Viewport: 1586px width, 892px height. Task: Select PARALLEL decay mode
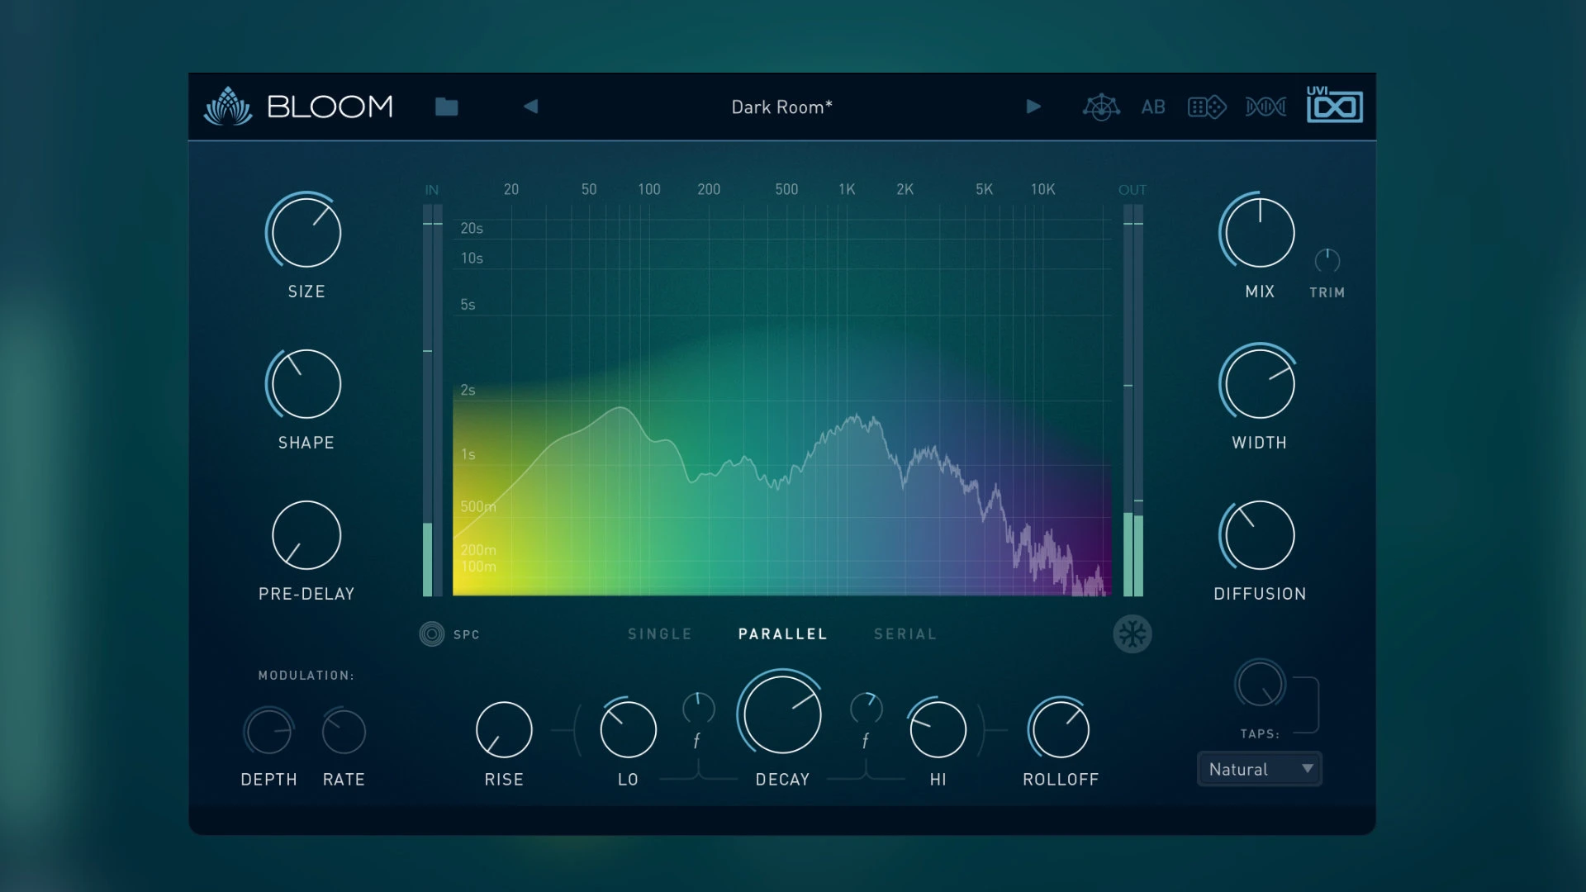click(782, 634)
